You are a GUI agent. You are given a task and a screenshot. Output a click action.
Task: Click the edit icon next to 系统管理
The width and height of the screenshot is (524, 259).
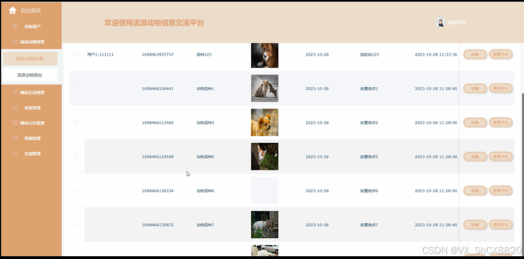pos(15,107)
